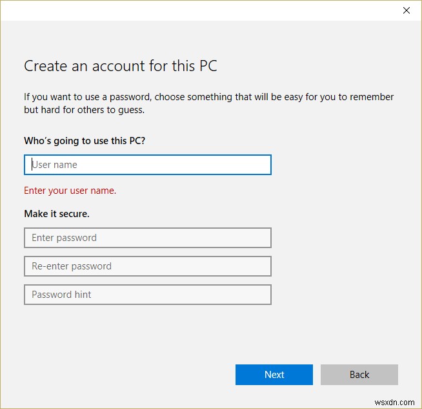The height and width of the screenshot is (409, 422).
Task: Activate first field under 'Make it secure.'
Action: (147, 238)
